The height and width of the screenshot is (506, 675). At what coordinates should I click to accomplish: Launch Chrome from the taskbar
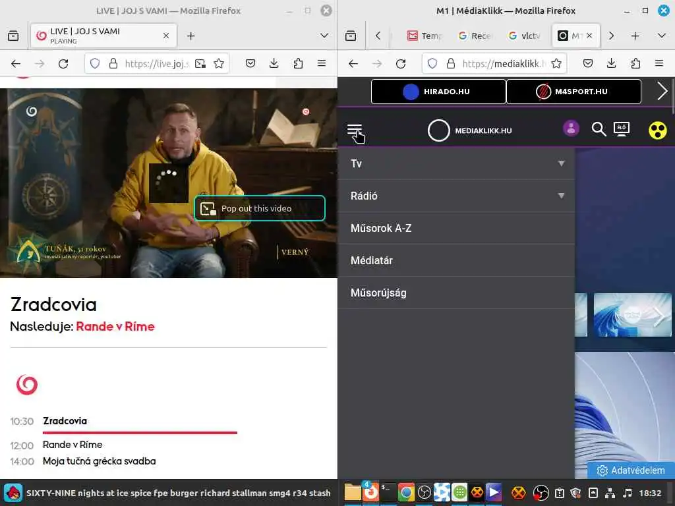(x=405, y=492)
